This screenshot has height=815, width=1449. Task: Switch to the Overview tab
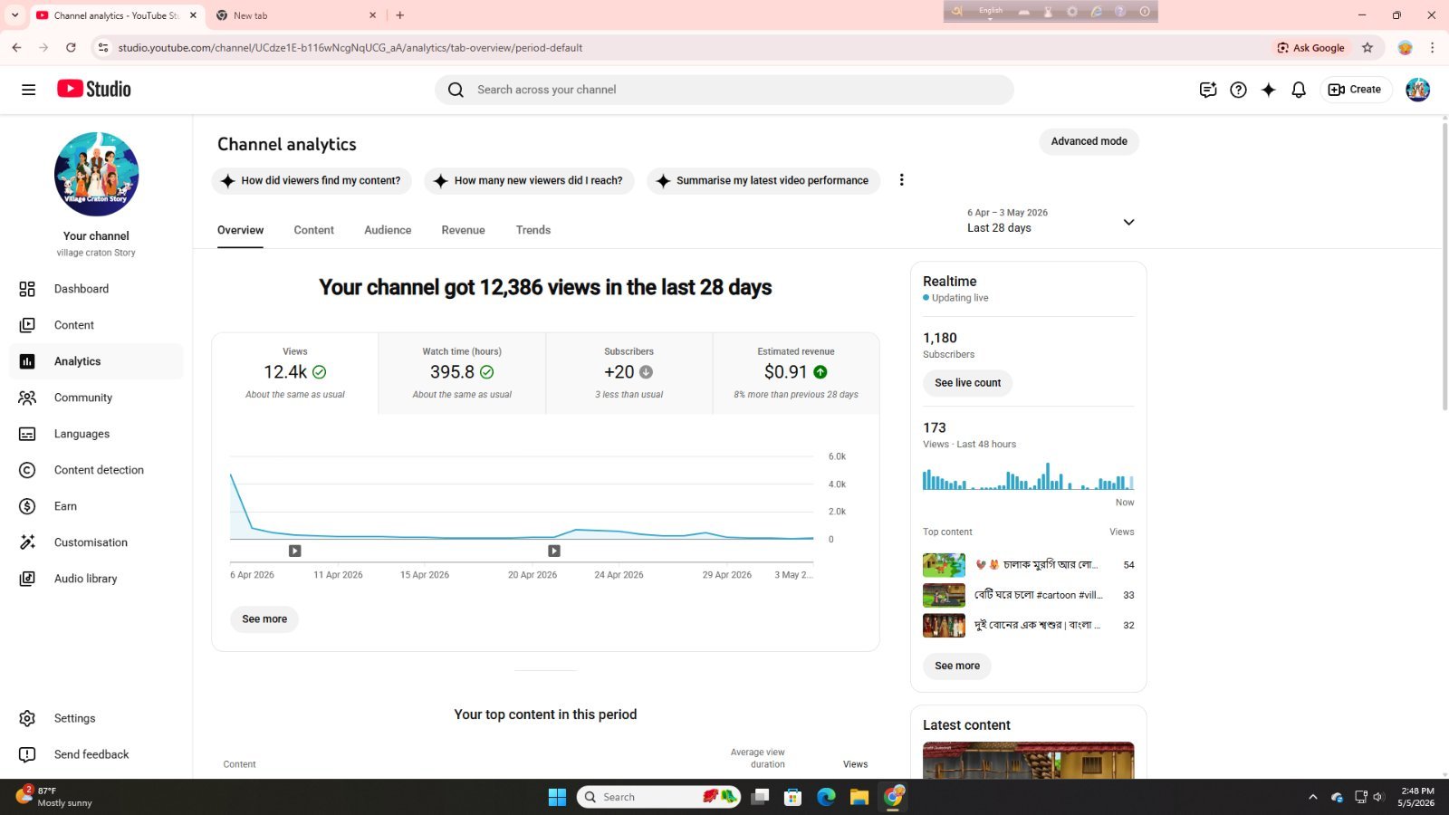(x=240, y=230)
